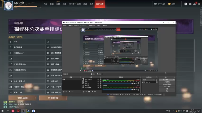Toggle visibility of 文本 (GDI+) source
Screen dimensions: 202x113
98,79
